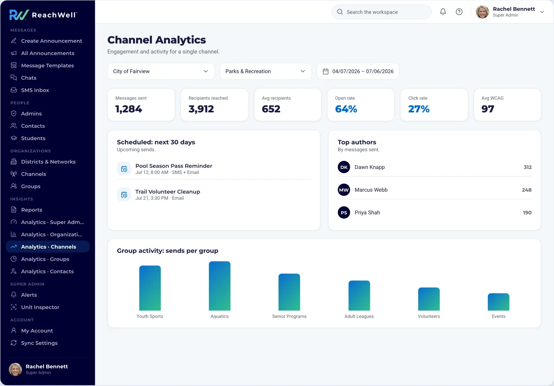Open the 04/07/2026 – 07/06/2026 date picker

tap(358, 71)
